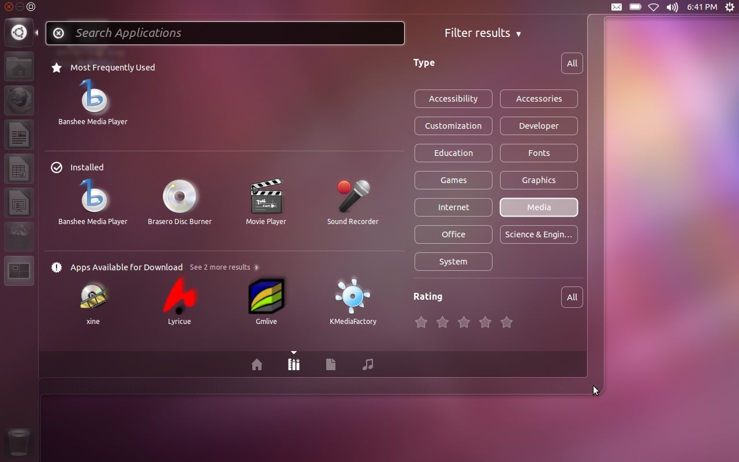
Task: Click the All button beside Rating
Action: click(x=572, y=297)
